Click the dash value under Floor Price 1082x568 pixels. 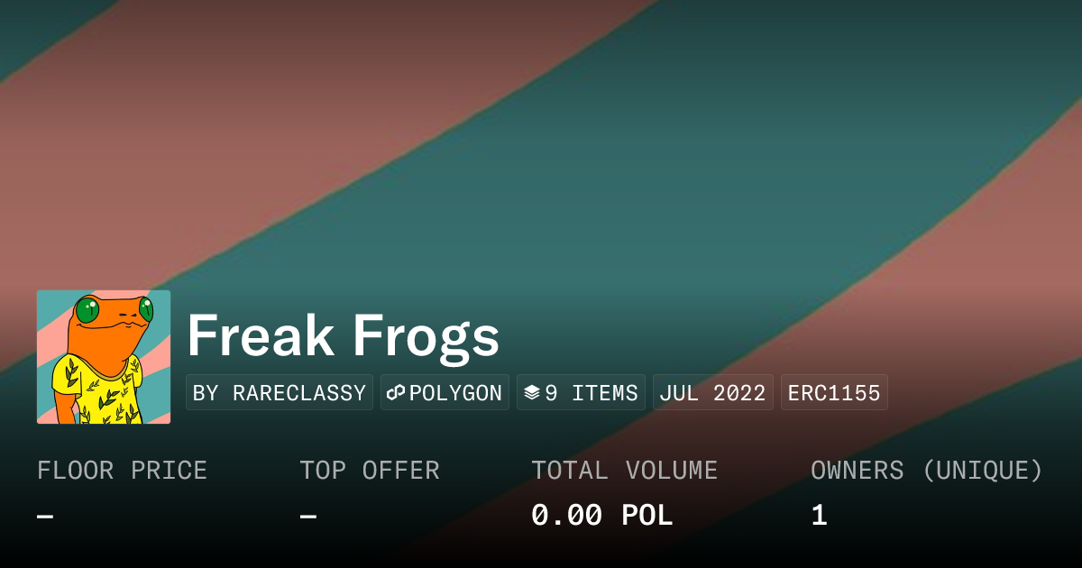pos(45,516)
